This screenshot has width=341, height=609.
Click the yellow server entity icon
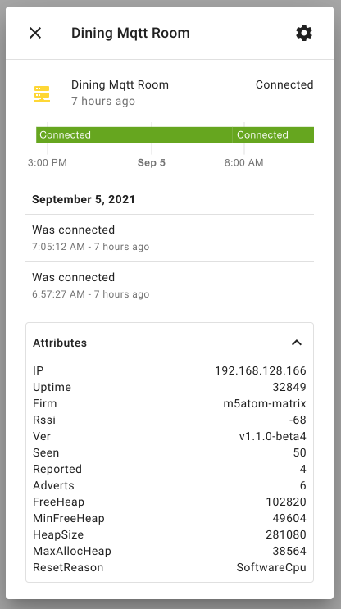(42, 94)
